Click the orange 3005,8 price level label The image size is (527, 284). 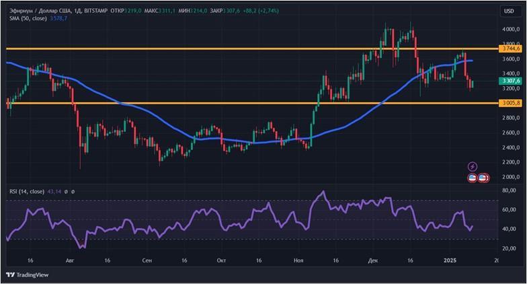click(x=510, y=103)
